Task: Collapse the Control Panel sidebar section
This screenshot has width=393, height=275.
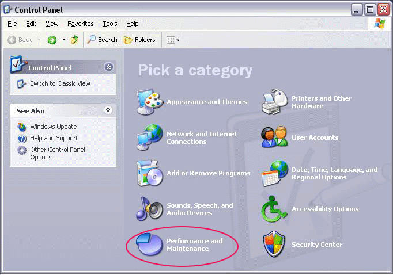Action: coord(108,67)
